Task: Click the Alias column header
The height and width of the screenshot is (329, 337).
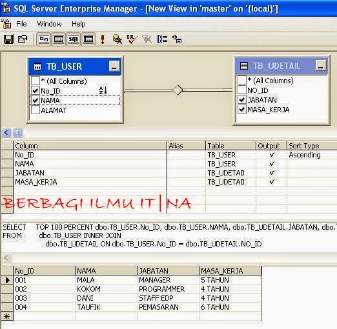Action: pyautogui.click(x=186, y=146)
